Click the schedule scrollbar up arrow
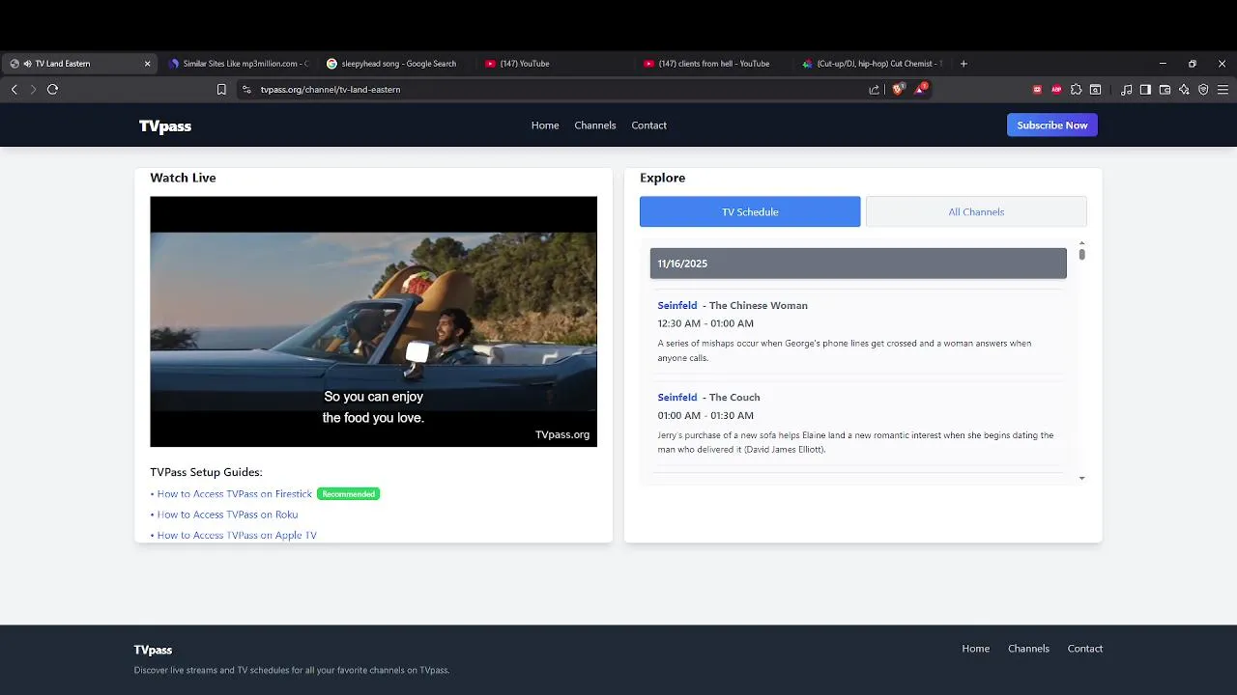 pyautogui.click(x=1081, y=243)
